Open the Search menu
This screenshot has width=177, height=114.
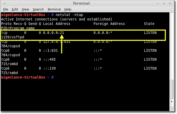click(x=38, y=9)
